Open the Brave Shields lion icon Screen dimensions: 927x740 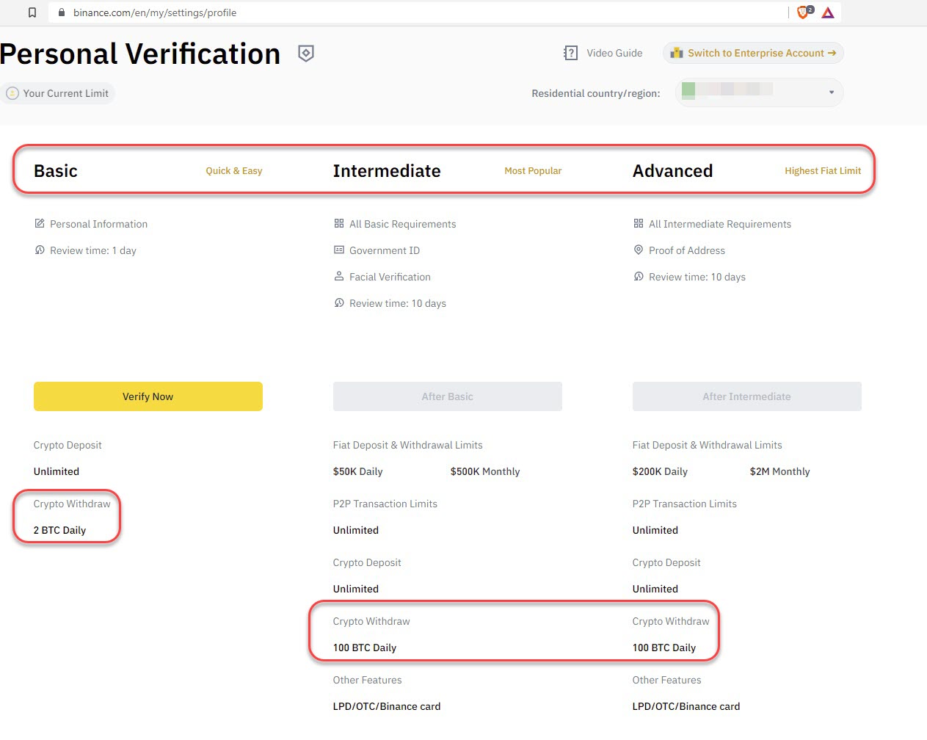(804, 12)
